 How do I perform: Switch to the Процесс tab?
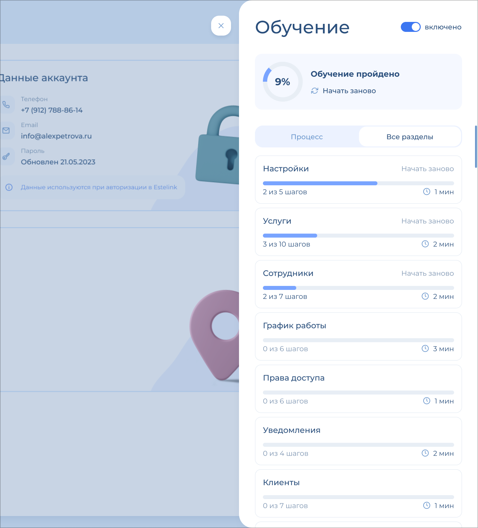point(307,137)
